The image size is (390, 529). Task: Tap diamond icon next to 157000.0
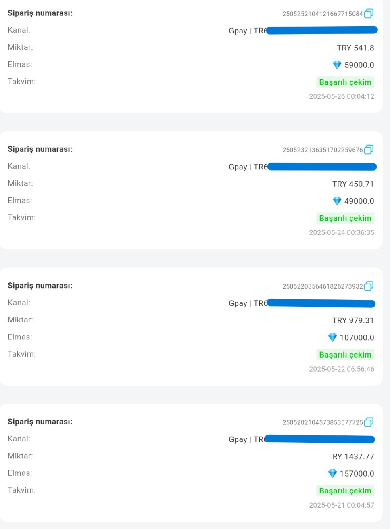(x=332, y=473)
